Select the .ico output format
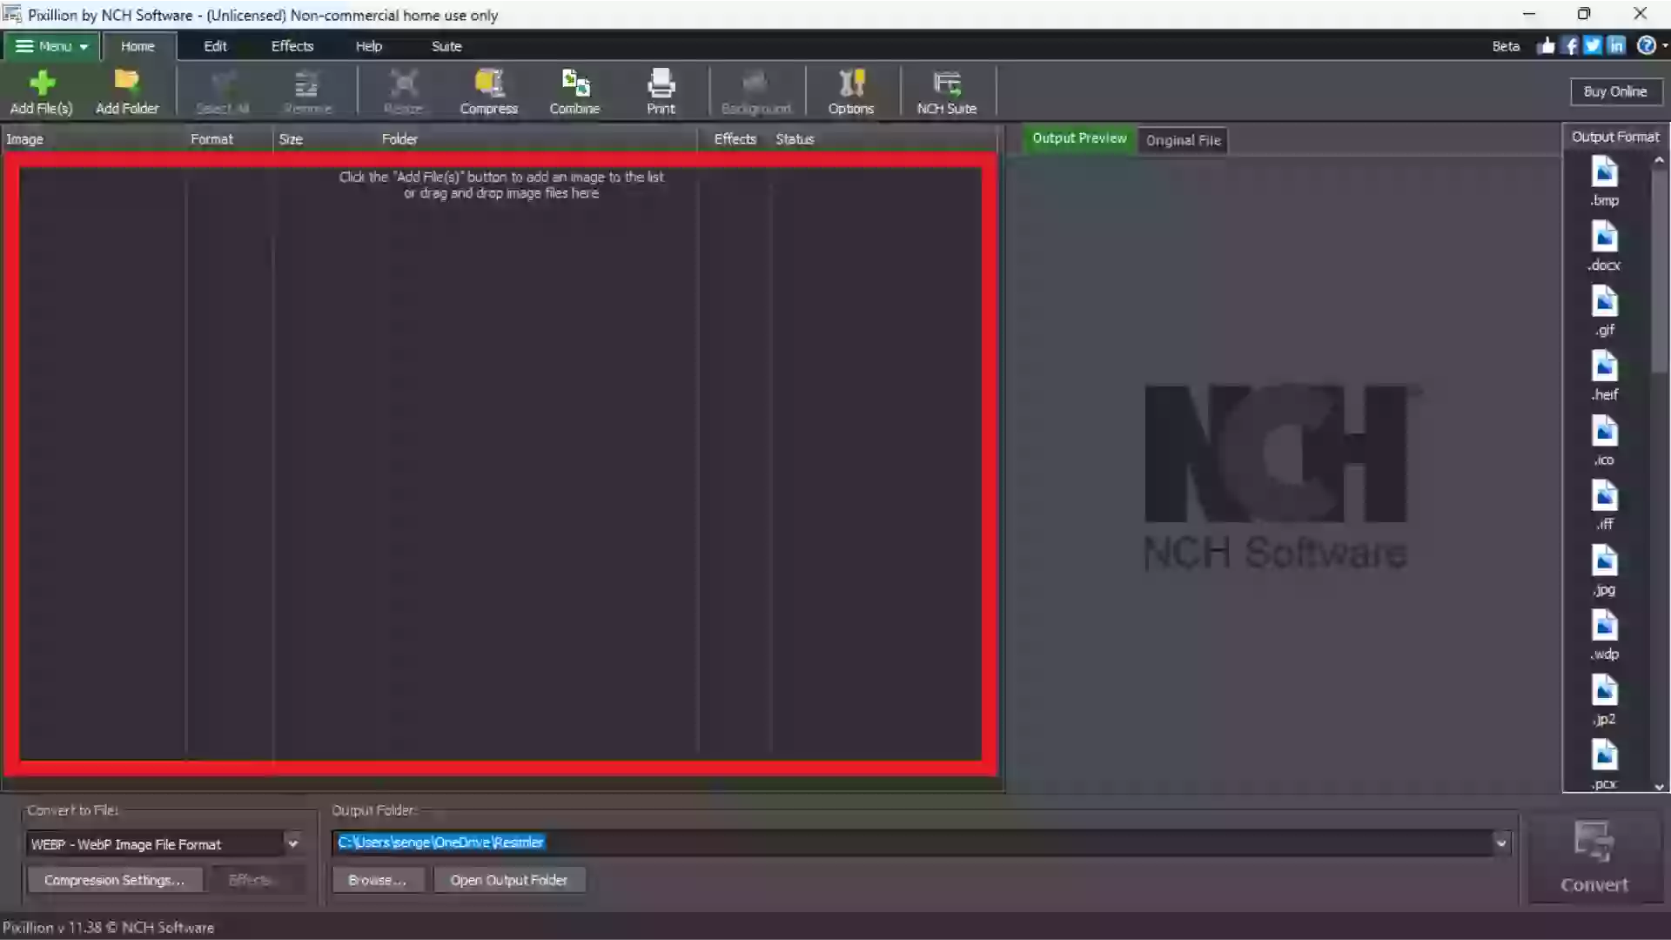Viewport: 1671px width, 940px height. pos(1604,441)
